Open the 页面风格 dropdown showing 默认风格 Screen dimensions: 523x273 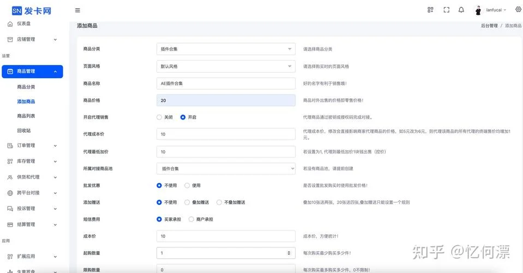coord(226,66)
